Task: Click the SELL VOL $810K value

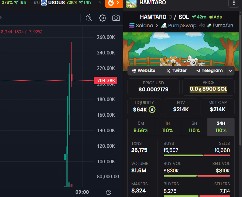Action: 223,170
